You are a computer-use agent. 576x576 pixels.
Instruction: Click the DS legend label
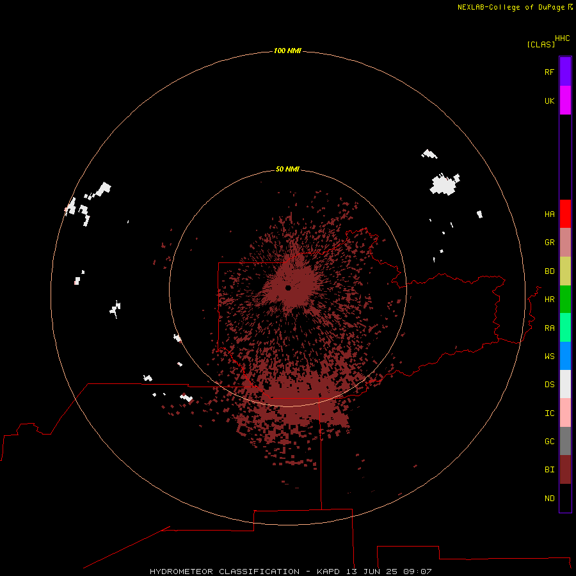point(550,385)
